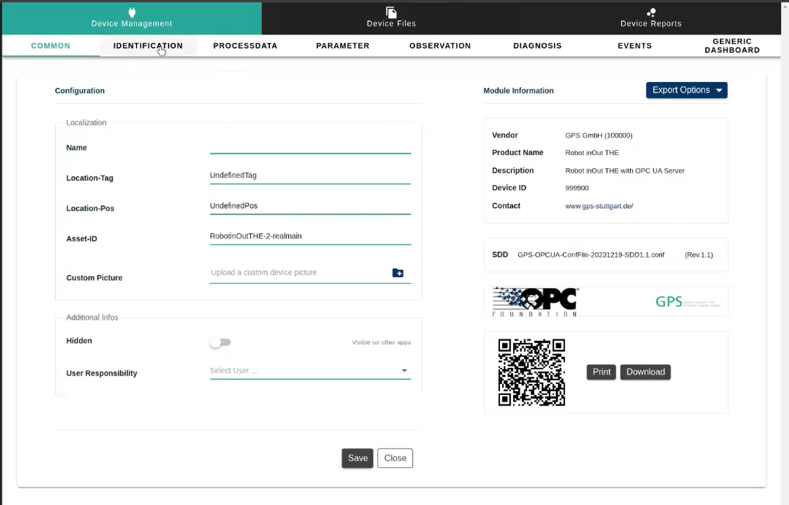
Task: Go to the Diagnosis tab
Action: click(537, 46)
